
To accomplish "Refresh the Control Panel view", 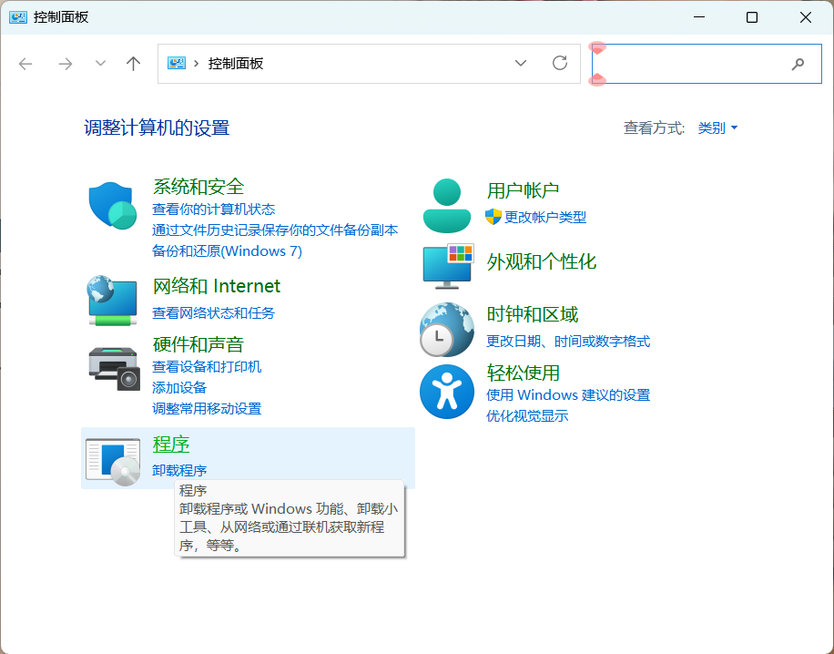I will pos(560,64).
